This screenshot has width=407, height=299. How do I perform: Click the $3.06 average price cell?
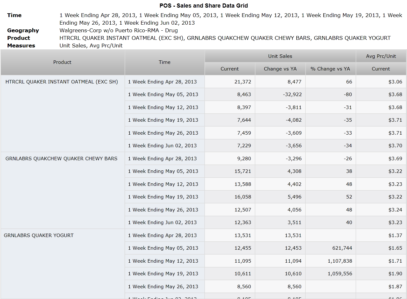[381, 82]
